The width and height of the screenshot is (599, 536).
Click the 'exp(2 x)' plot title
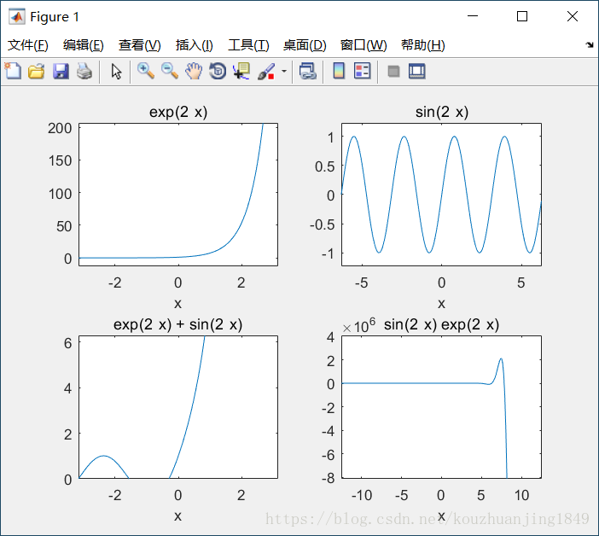178,112
